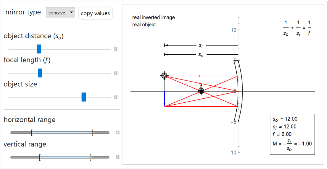Click the object distance slider thumb
The height and width of the screenshot is (169, 328).
click(39, 49)
